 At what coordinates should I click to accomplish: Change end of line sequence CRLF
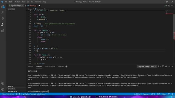pyautogui.click(x=158, y=94)
